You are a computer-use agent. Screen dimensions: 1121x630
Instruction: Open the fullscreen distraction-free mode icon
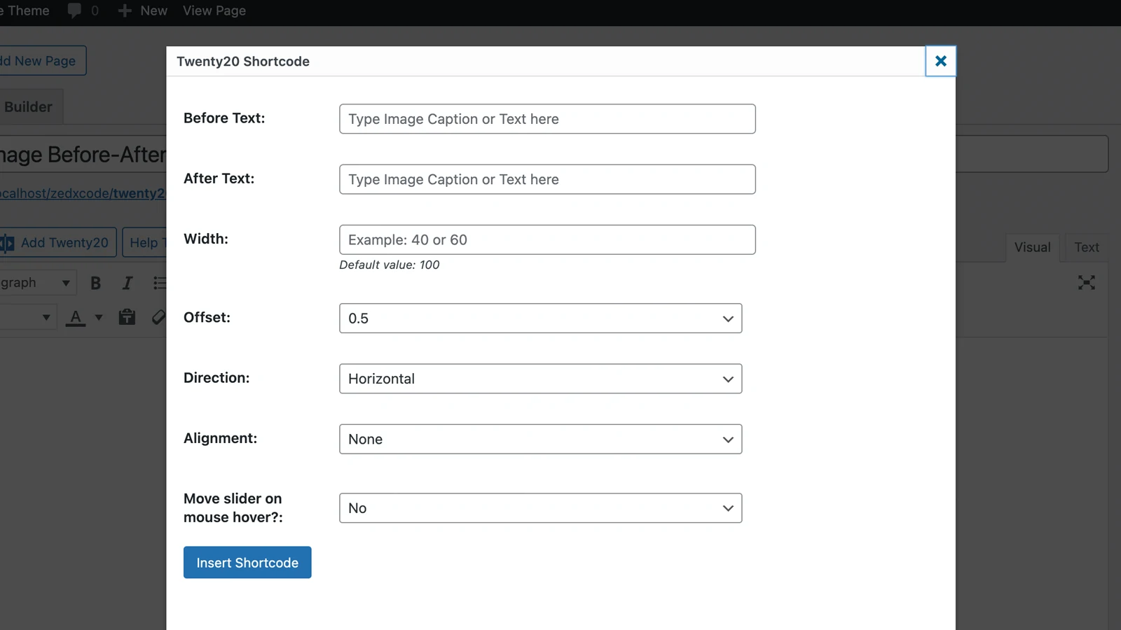click(1086, 283)
